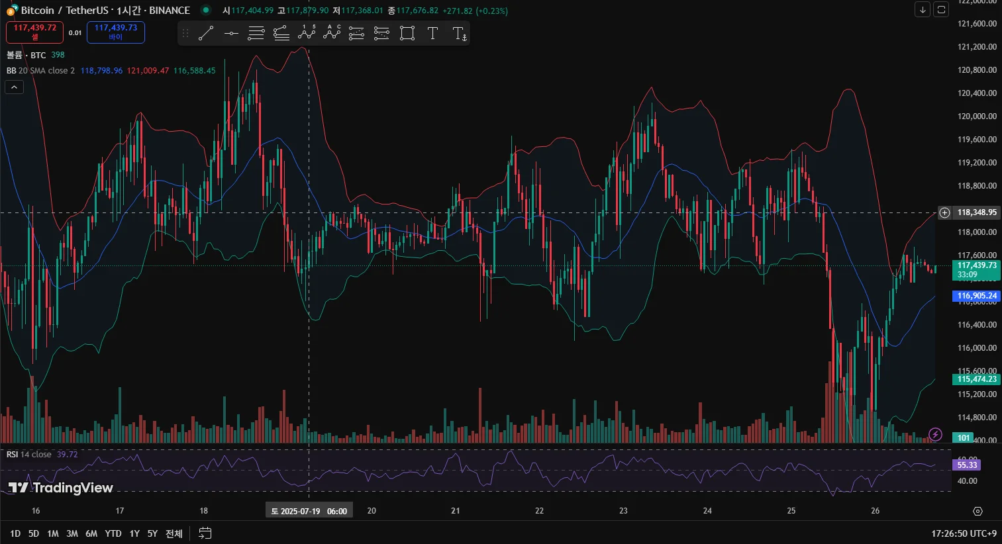
Task: Select the Anchored Text tool
Action: click(x=459, y=33)
